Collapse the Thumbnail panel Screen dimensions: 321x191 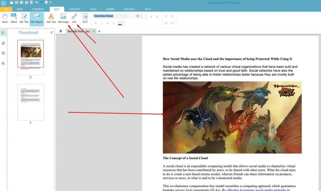(x=51, y=33)
